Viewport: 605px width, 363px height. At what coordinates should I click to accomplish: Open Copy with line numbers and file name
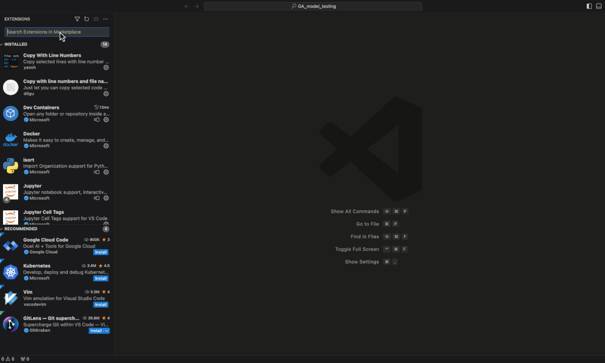coord(57,87)
